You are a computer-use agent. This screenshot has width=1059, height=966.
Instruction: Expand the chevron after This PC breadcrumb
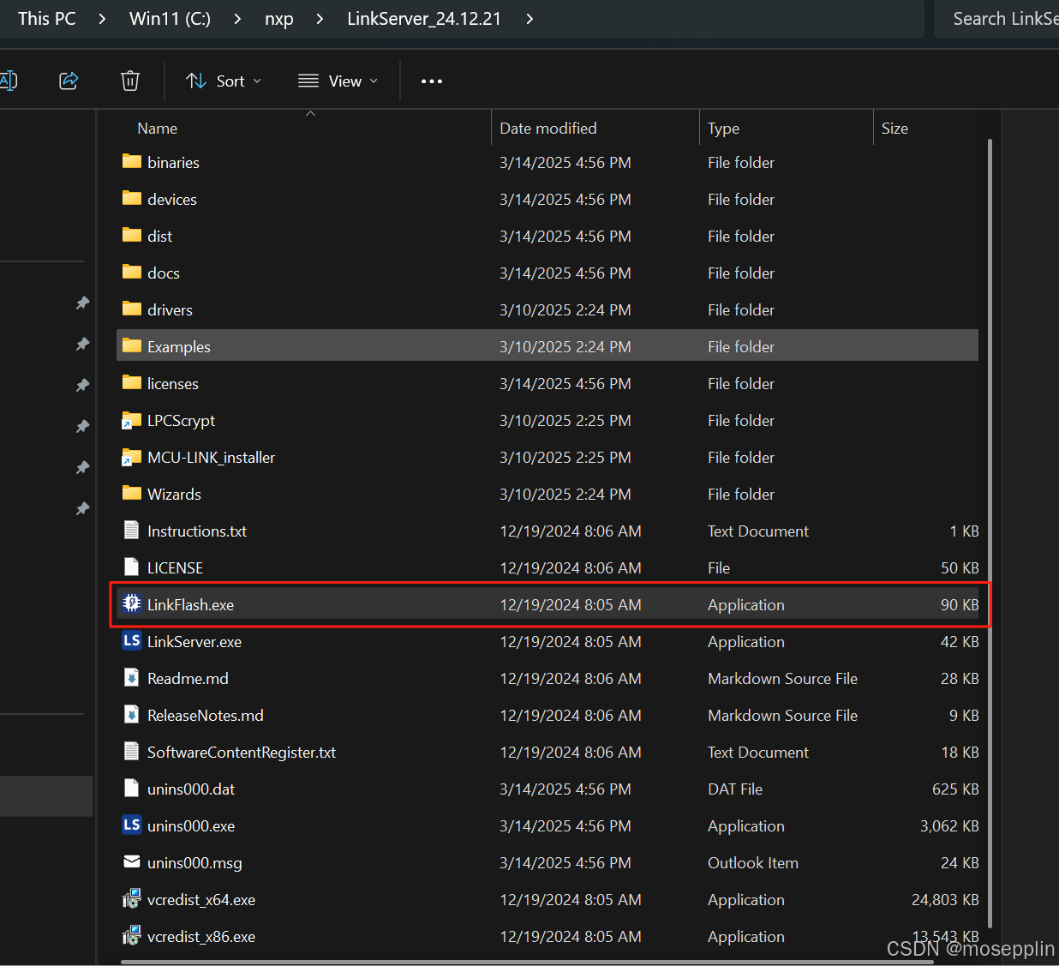point(103,19)
